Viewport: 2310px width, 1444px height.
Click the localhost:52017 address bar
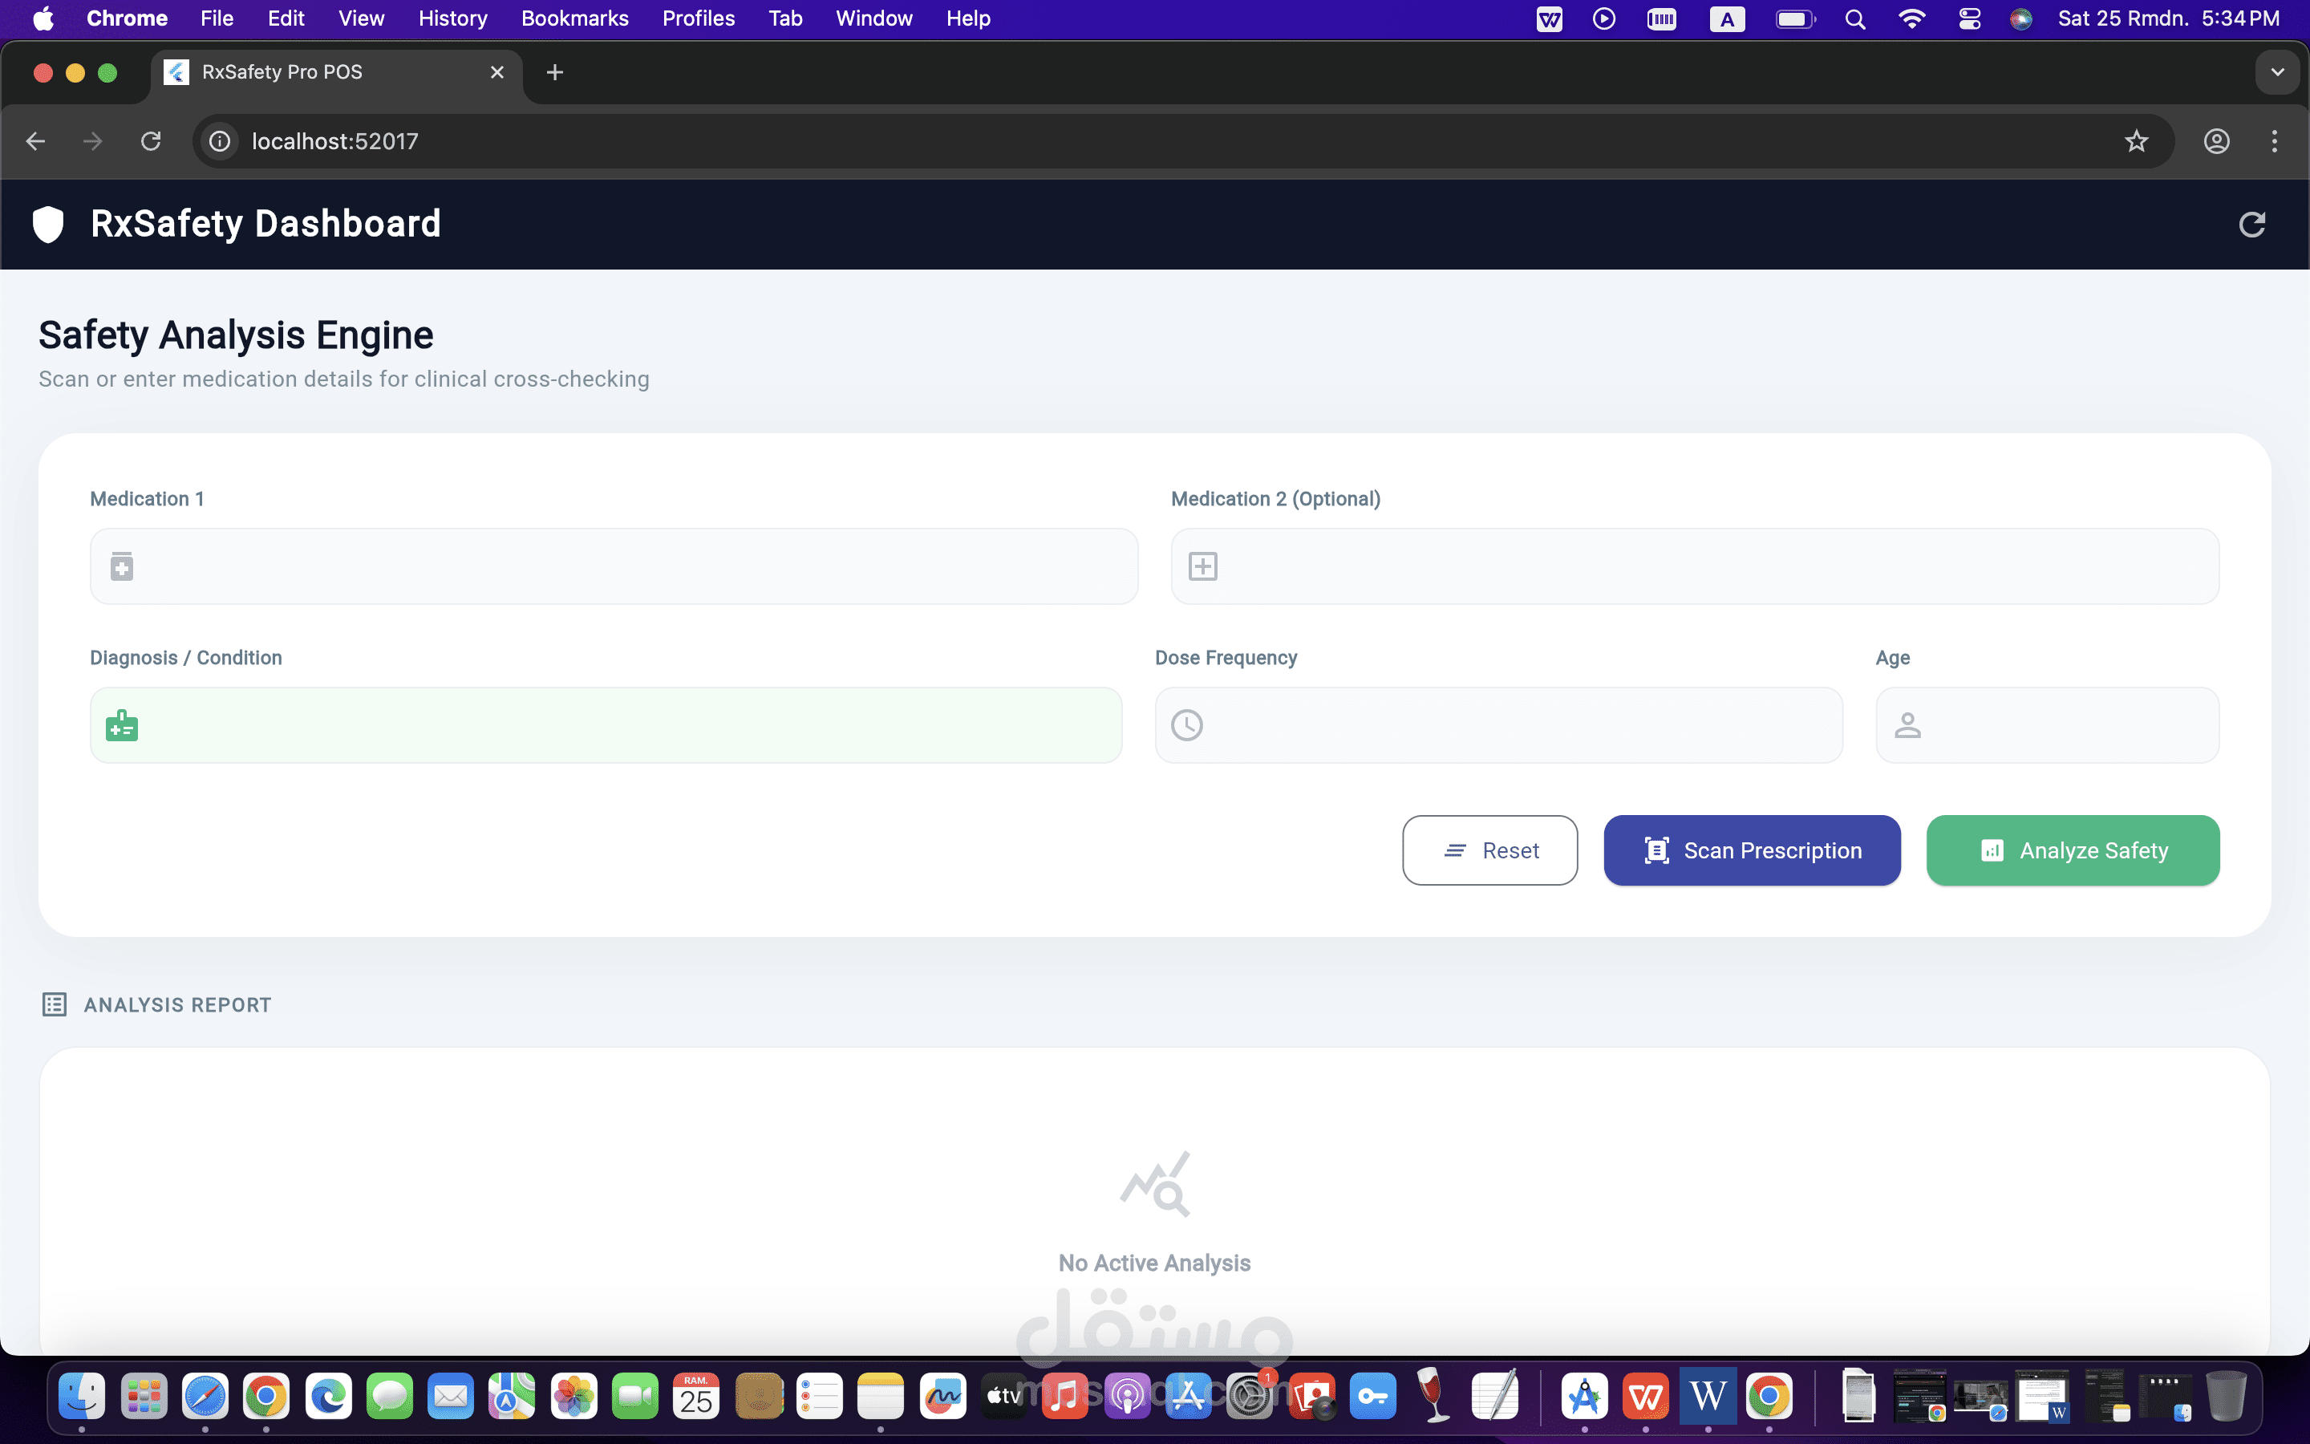[1184, 141]
